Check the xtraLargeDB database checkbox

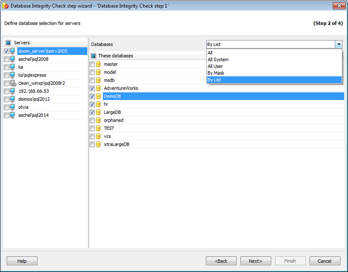click(x=92, y=144)
